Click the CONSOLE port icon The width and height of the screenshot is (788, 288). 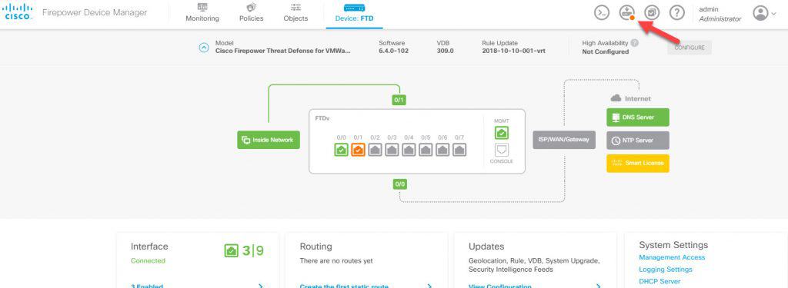tap(501, 150)
